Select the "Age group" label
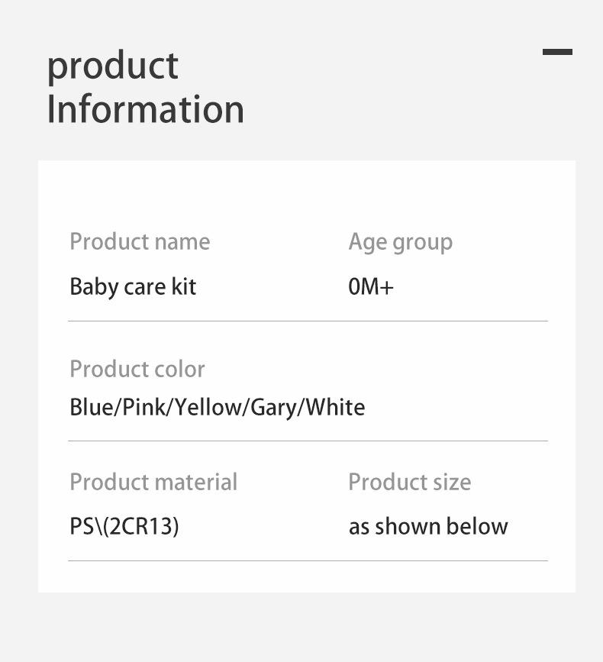 [x=400, y=242]
